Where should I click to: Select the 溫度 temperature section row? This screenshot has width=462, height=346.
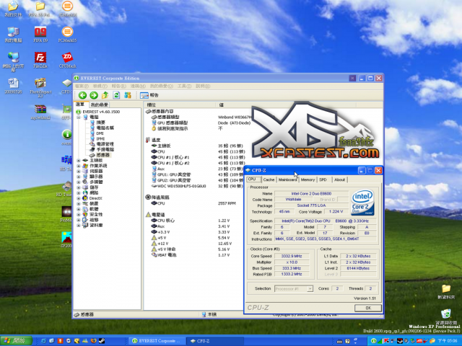click(156, 140)
